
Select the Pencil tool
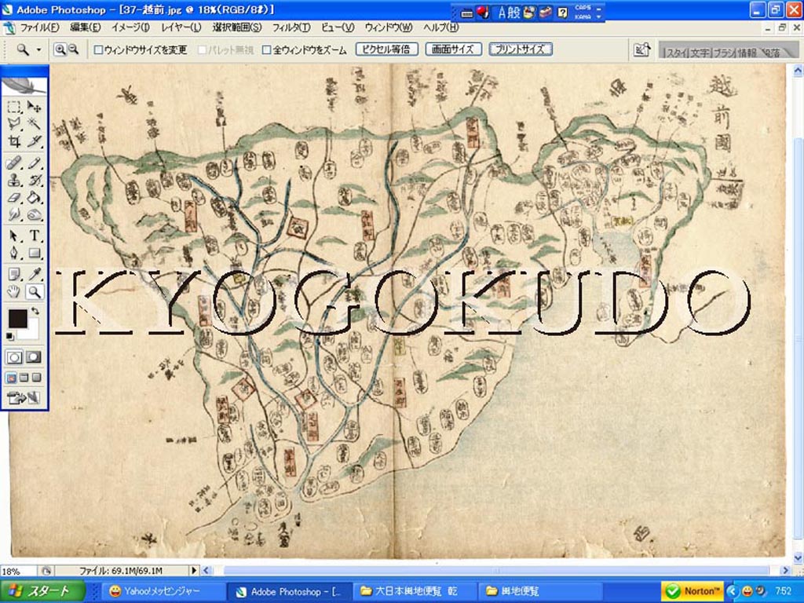34,163
